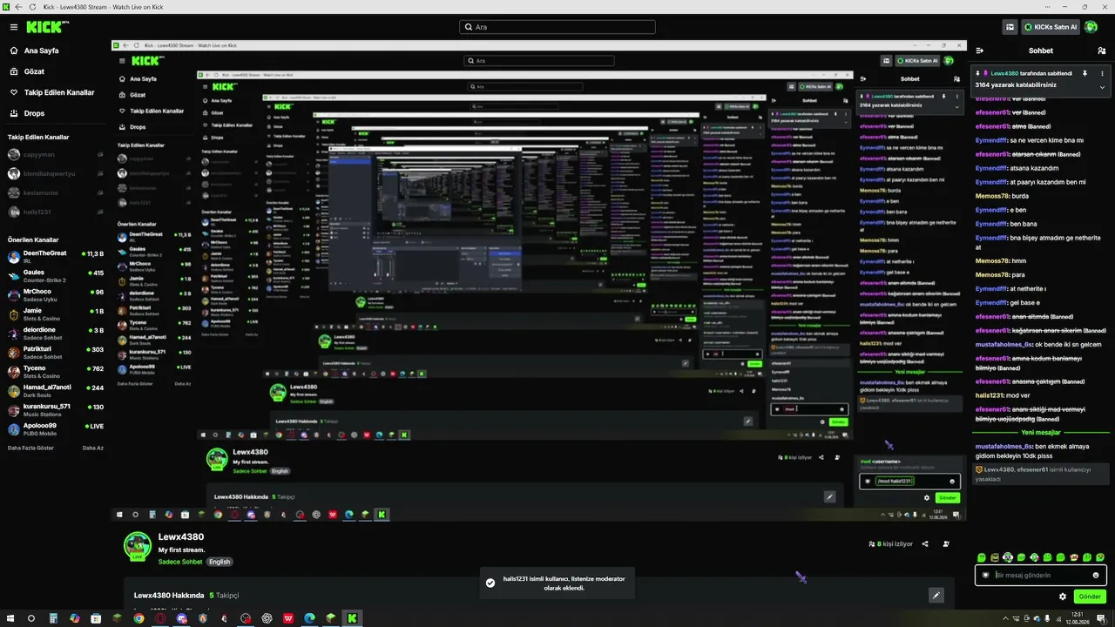Click the chat message input field
The width and height of the screenshot is (1115, 627).
click(1041, 575)
